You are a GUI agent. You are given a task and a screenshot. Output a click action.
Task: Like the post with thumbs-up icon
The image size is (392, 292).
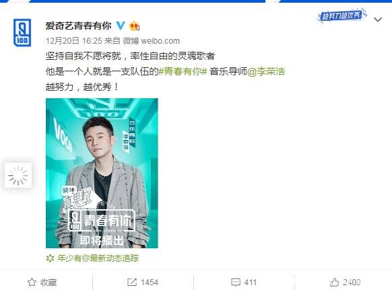click(334, 283)
